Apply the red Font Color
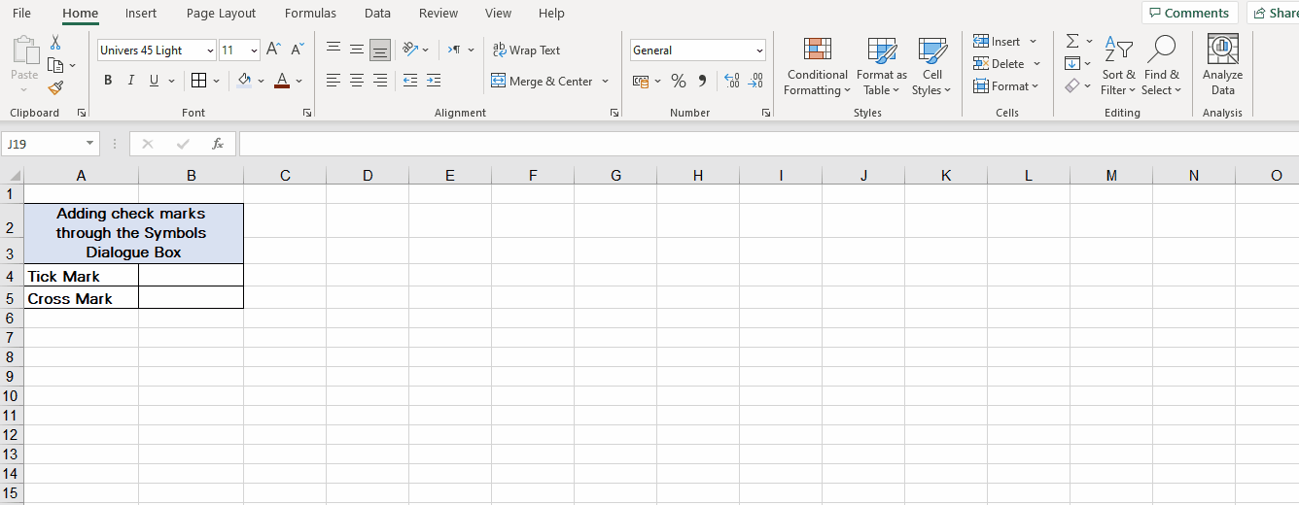Viewport: 1299px width, 505px height. [282, 81]
